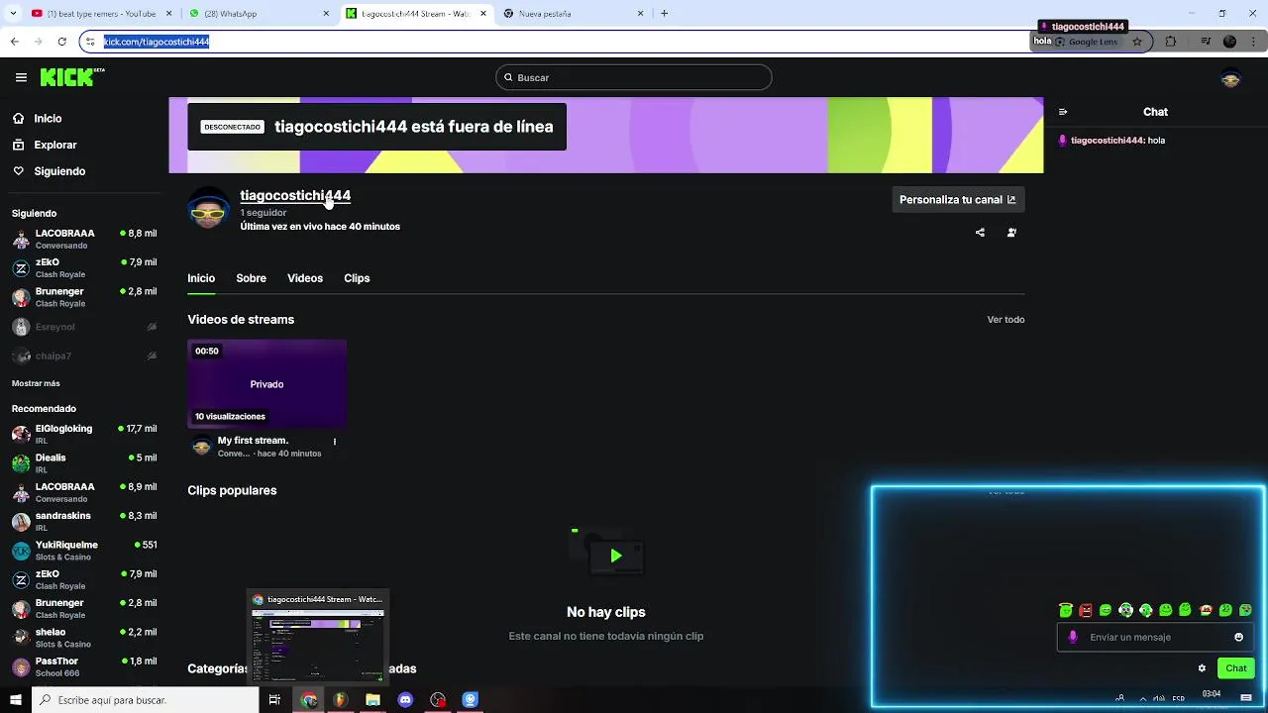
Task: Open YukiRiquelme Slots & Casino channel
Action: (x=84, y=550)
